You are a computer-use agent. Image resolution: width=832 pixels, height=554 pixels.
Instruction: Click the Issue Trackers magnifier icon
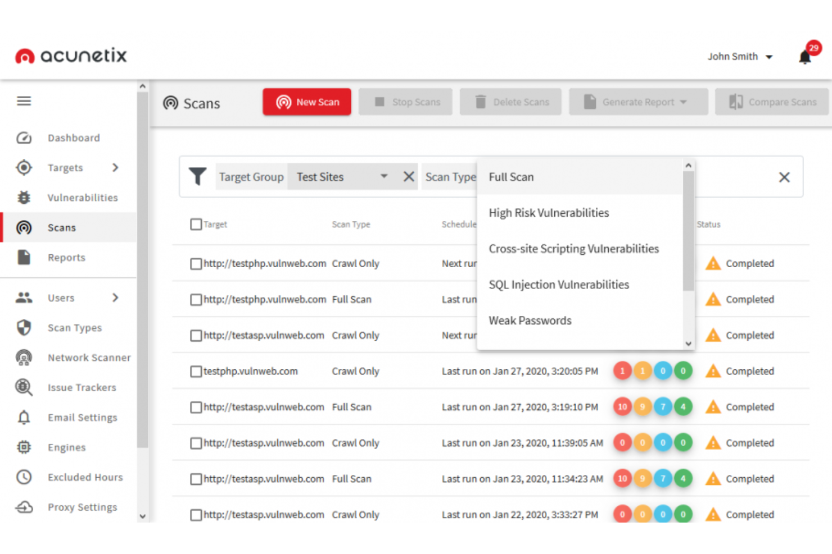pos(24,387)
